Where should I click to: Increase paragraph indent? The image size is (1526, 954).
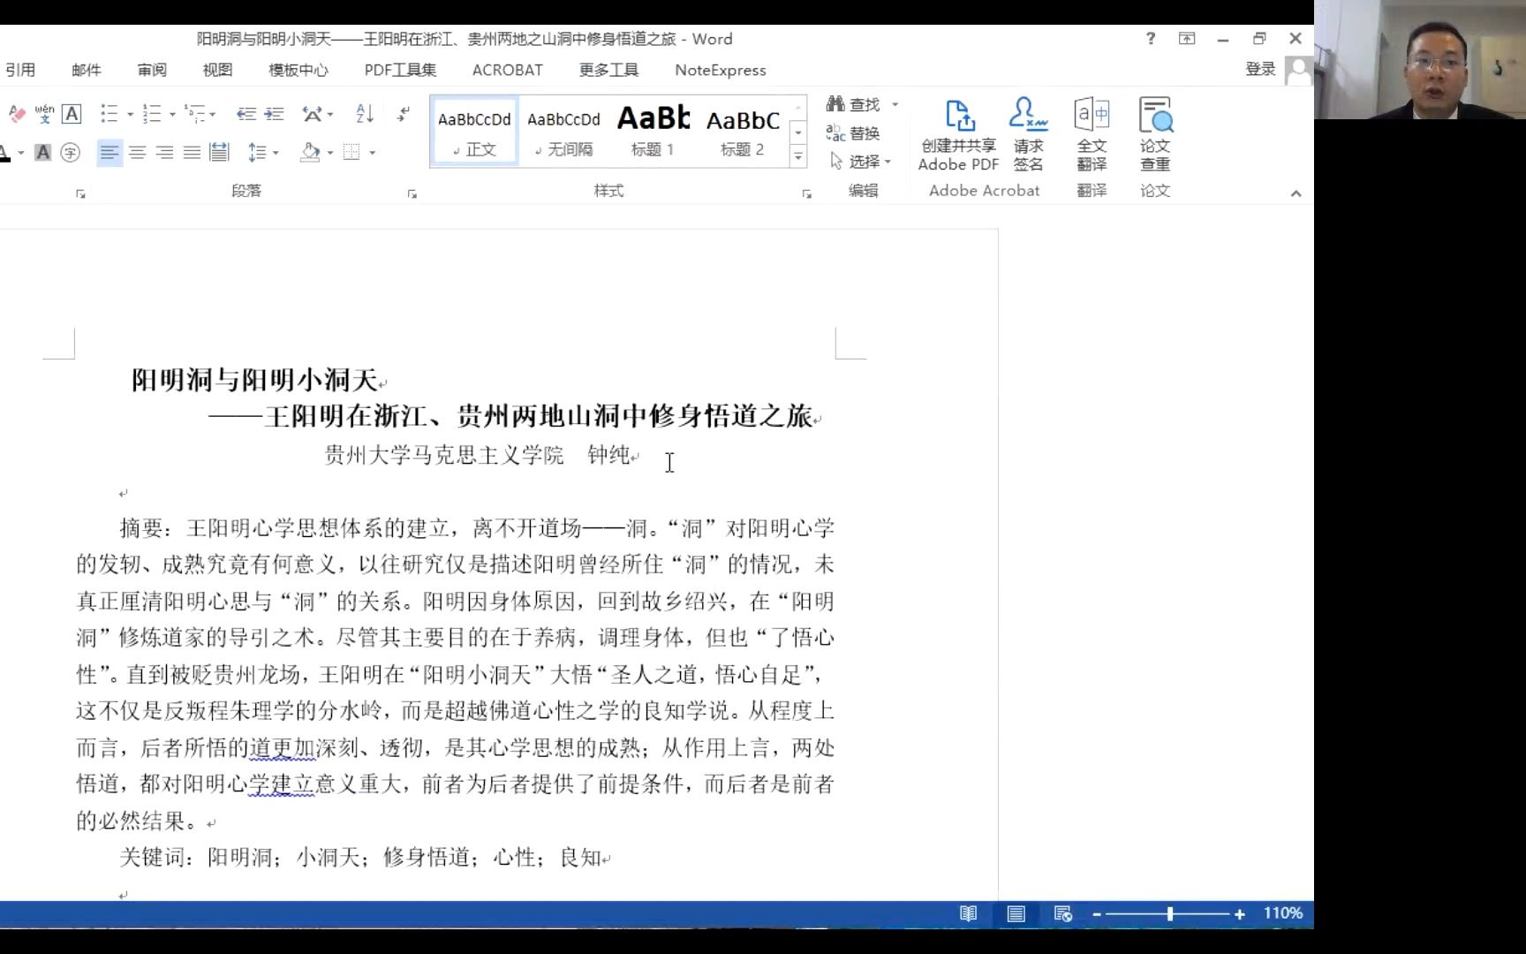[x=275, y=113]
